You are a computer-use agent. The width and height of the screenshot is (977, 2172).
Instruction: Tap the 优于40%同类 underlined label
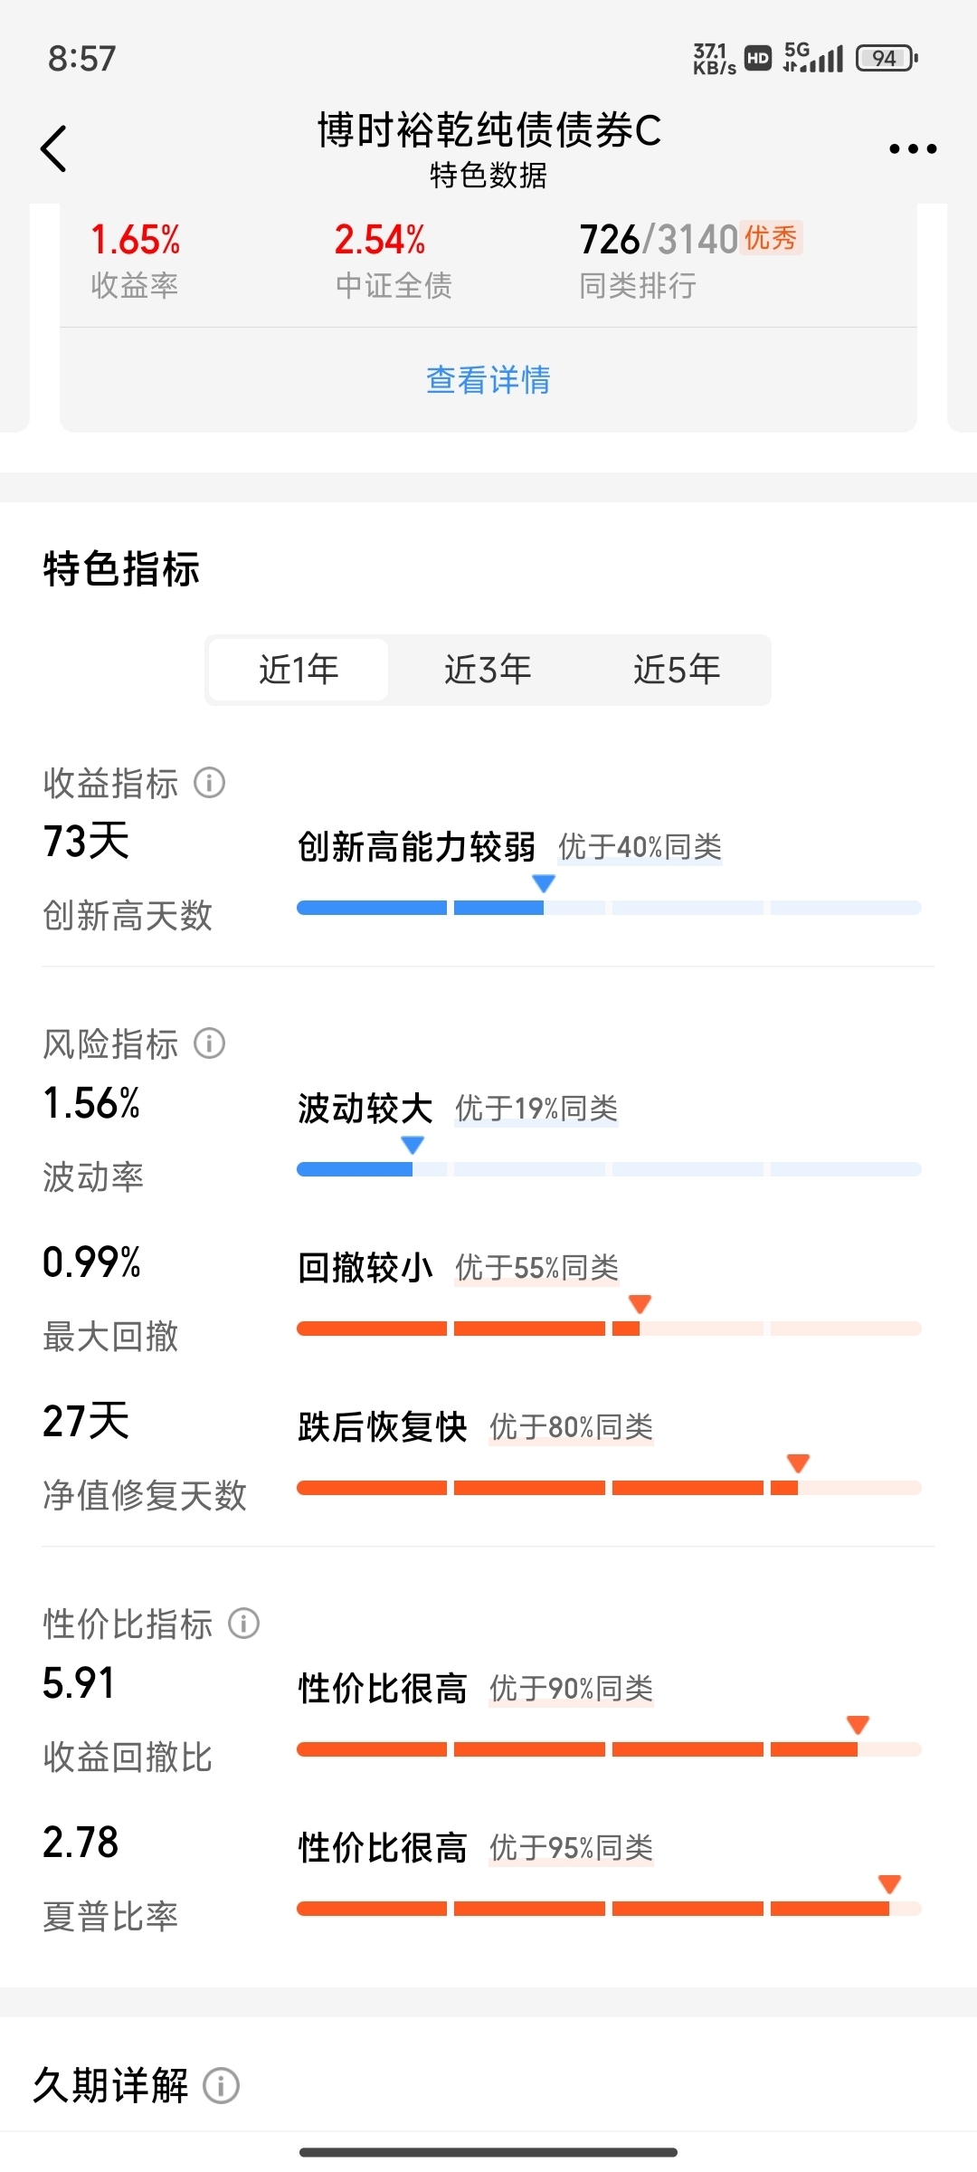tap(640, 847)
